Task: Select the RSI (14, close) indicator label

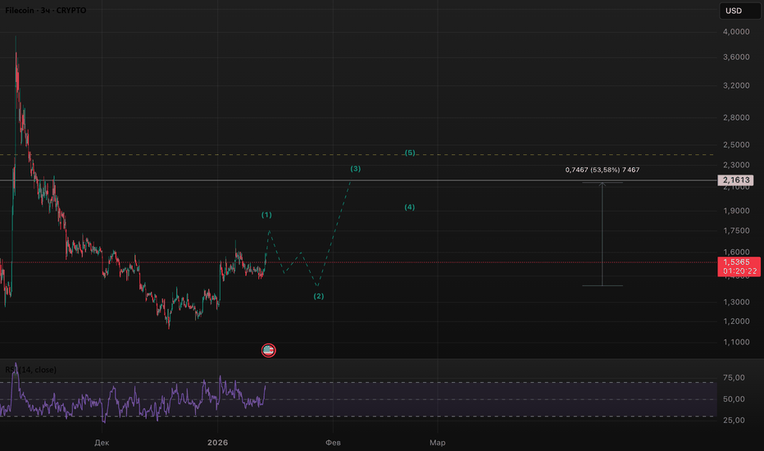Action: click(30, 370)
